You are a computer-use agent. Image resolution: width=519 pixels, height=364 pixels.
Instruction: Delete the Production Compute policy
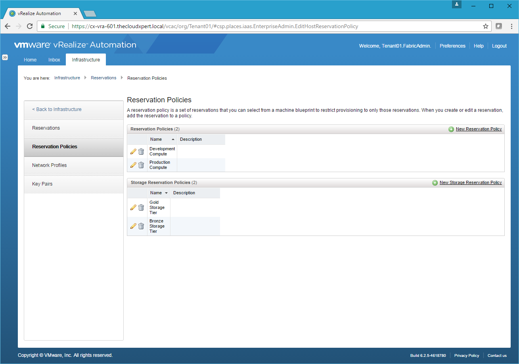141,165
